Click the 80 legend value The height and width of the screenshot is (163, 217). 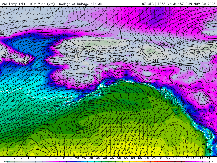161,158
